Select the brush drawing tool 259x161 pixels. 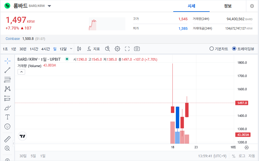[x=8, y=108]
